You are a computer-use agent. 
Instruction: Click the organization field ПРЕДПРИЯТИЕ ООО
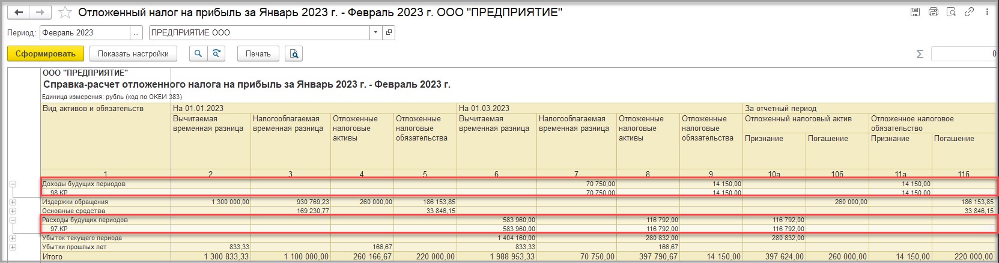click(259, 32)
